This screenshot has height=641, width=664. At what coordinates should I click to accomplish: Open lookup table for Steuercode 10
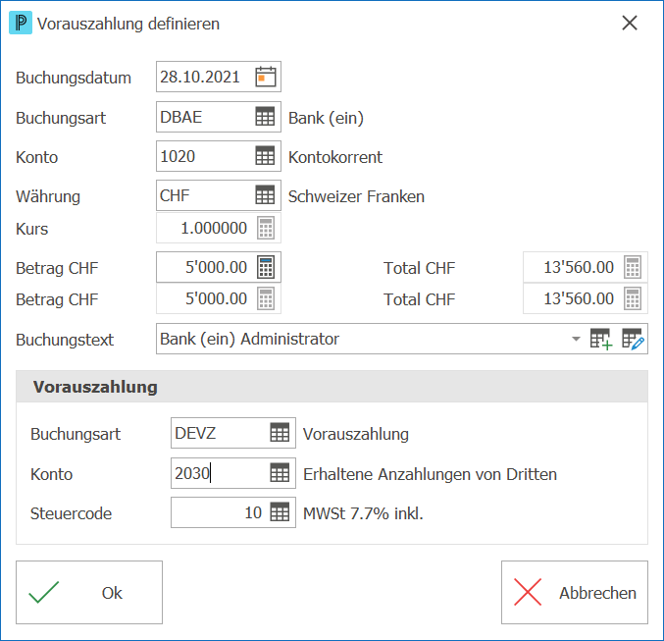tap(280, 512)
